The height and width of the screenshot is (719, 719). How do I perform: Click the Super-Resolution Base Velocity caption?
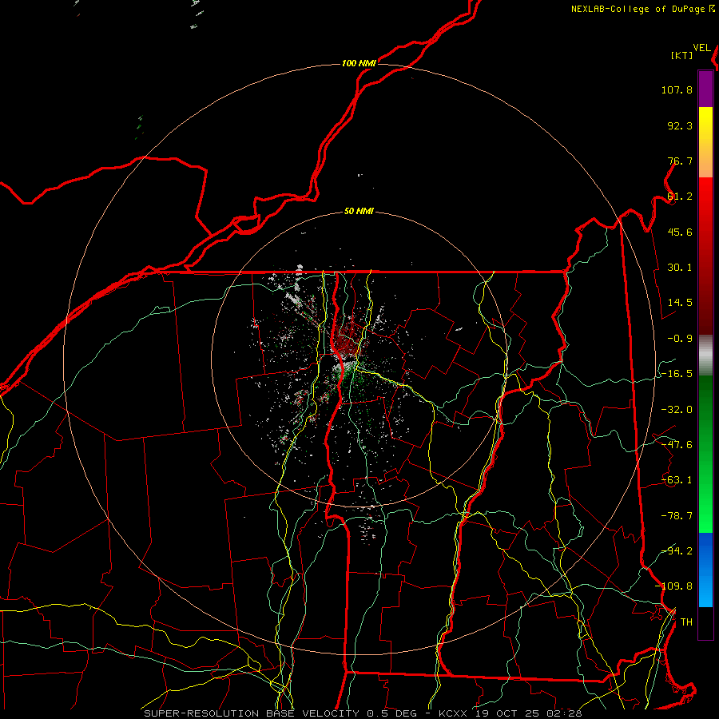(363, 713)
